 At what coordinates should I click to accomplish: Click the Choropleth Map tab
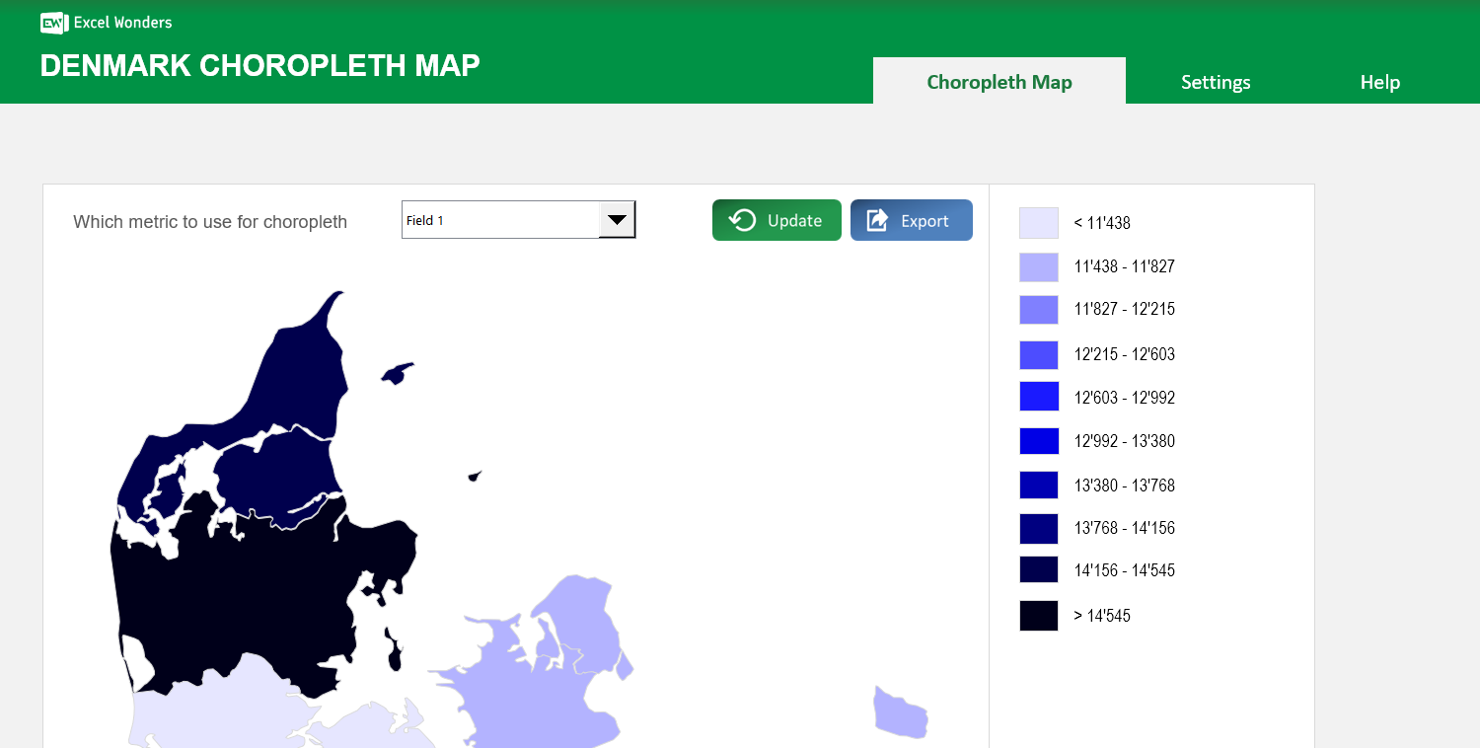pyautogui.click(x=999, y=82)
